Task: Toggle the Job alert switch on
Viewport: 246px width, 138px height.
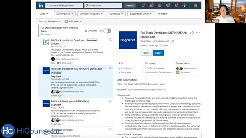Action: 107,31
